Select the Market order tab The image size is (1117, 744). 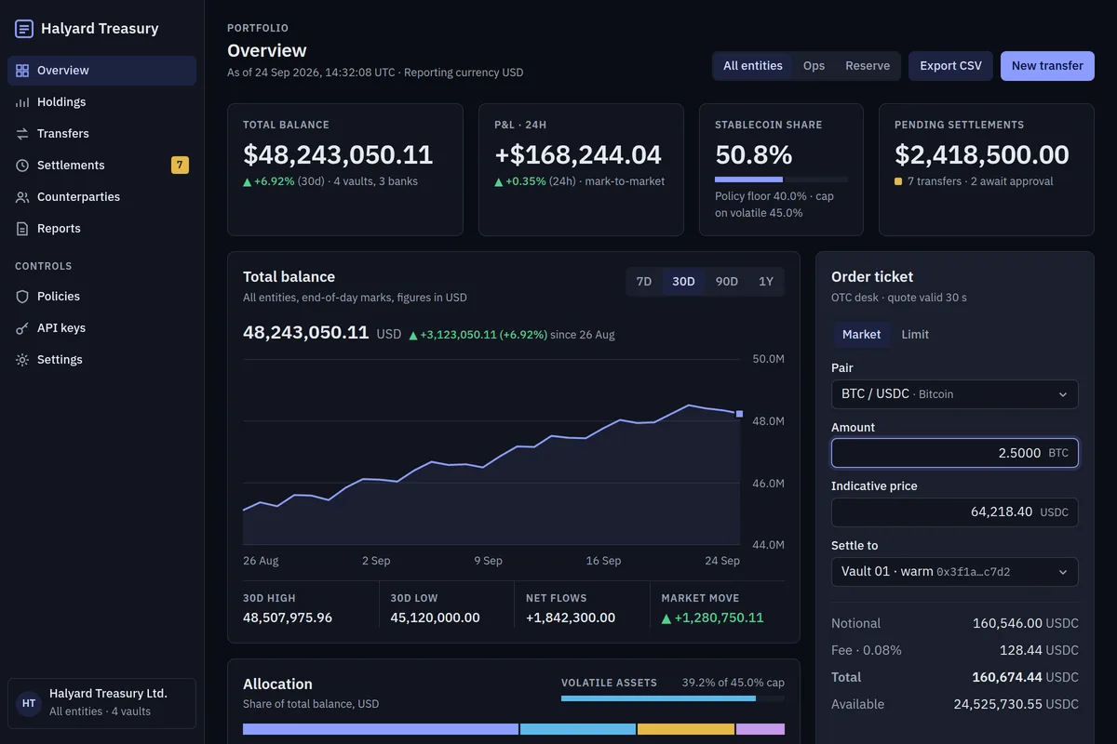(x=861, y=335)
